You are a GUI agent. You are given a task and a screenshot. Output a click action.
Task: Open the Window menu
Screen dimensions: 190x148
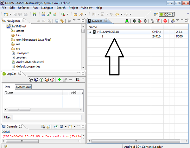coord(87,8)
